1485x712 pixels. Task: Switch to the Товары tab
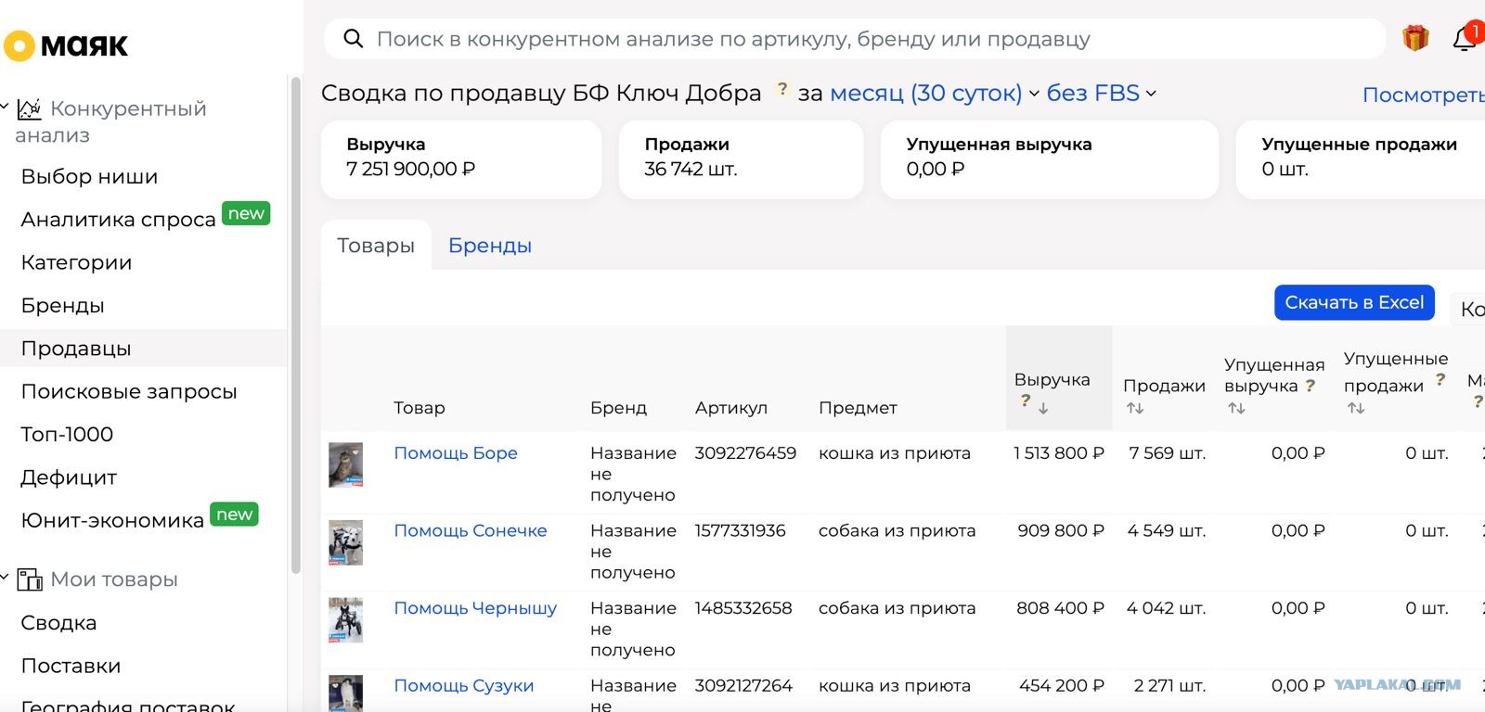pos(376,246)
